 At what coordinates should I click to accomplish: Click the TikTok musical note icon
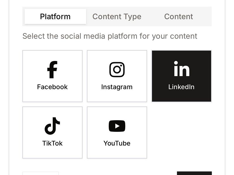pos(52,126)
